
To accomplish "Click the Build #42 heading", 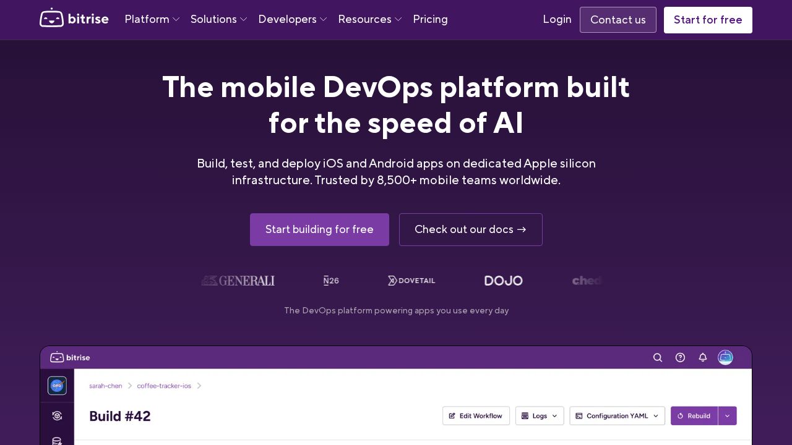I will point(120,416).
